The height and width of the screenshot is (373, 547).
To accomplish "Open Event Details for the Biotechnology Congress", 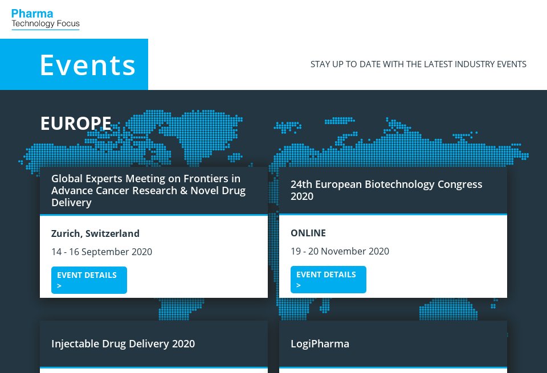I will pos(326,274).
